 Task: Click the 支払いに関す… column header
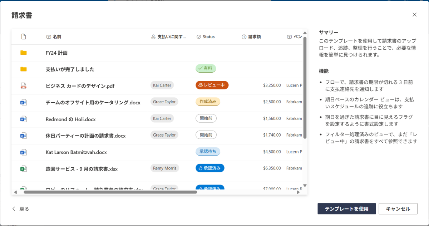[168, 36]
